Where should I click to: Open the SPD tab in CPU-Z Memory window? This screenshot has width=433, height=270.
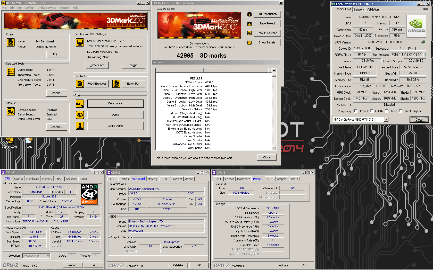270,179
